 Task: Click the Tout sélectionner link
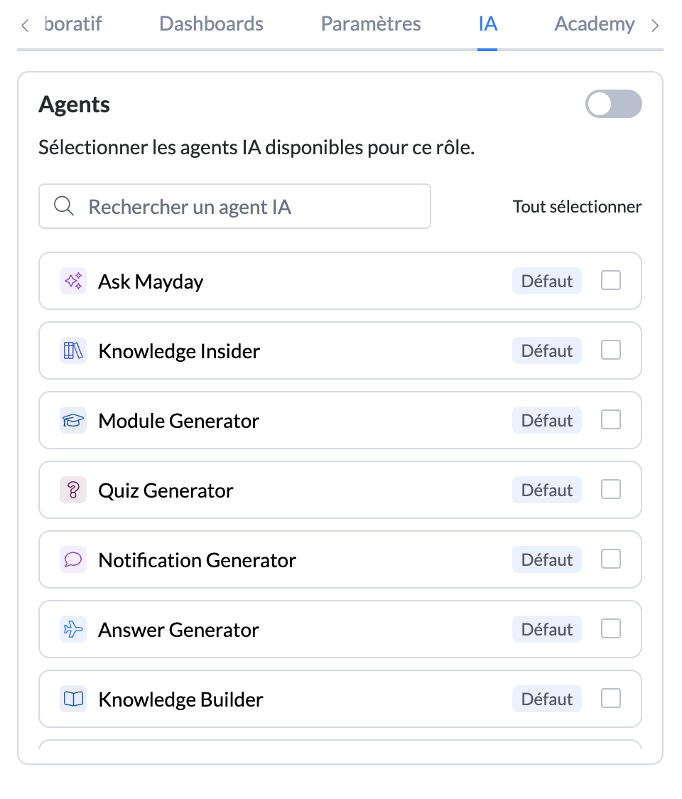577,207
